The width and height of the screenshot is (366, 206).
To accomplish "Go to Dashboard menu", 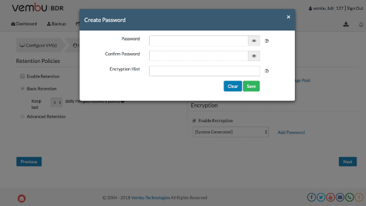I will 24,24.
